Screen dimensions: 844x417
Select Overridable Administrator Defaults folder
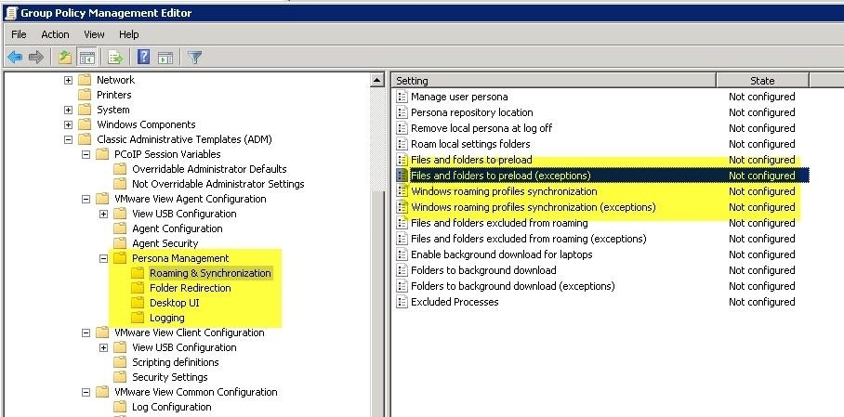point(209,169)
